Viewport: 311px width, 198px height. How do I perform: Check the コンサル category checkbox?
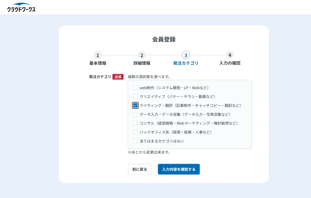135,123
